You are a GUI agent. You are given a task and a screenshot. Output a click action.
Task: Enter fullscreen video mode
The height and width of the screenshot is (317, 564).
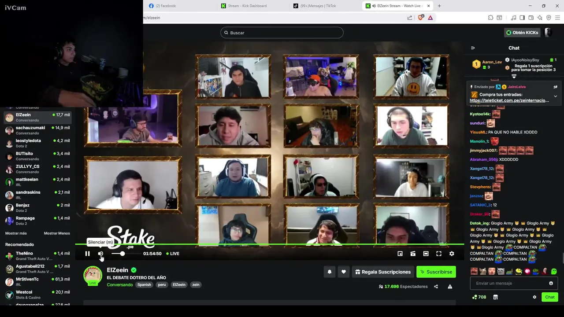point(439,254)
